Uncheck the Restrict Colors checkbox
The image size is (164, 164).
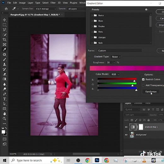point(143,79)
